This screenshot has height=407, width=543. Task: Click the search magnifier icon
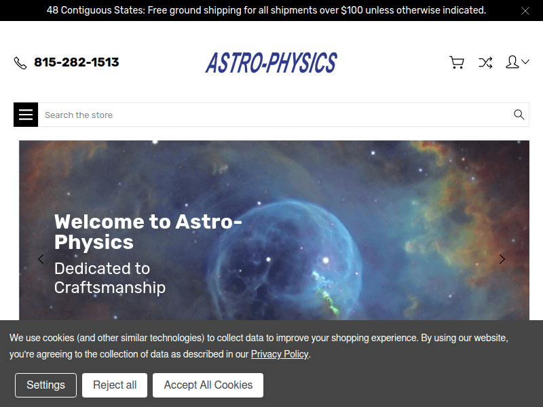[519, 115]
